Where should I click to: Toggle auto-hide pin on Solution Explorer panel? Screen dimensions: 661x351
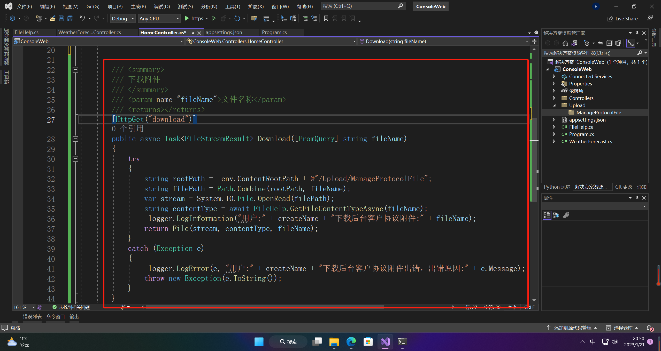coord(637,33)
